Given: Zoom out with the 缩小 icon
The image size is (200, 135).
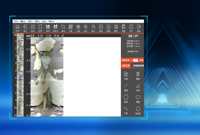Looking at the screenshot, I should [x=93, y=27].
